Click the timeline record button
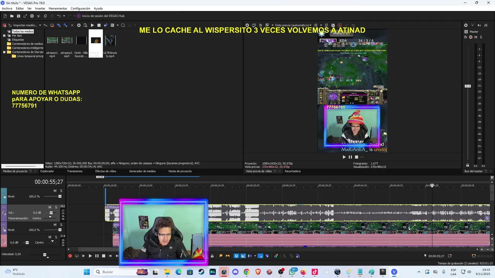 pos(70,256)
